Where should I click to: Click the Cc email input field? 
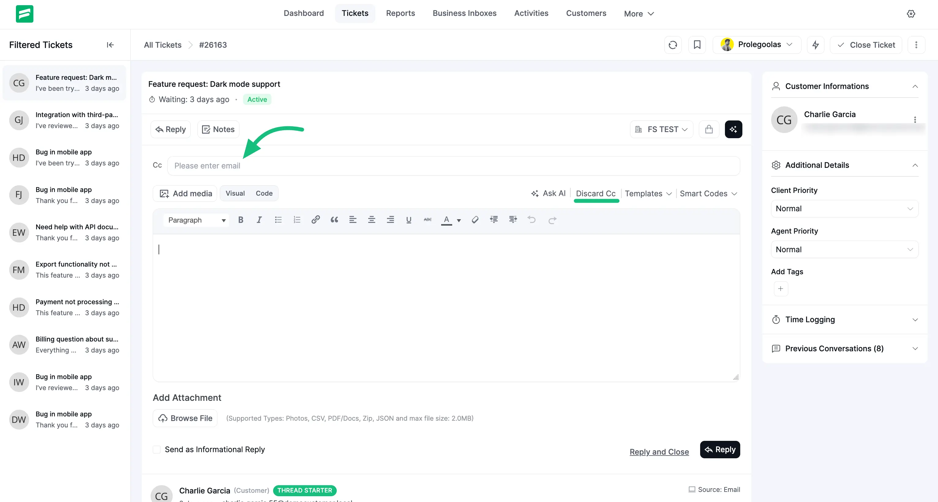[453, 165]
